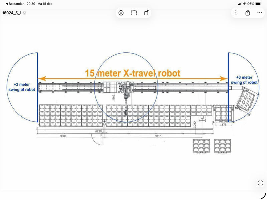Tap the "15 meter X-travel robot" heading
The width and height of the screenshot is (267, 200).
[x=132, y=73]
